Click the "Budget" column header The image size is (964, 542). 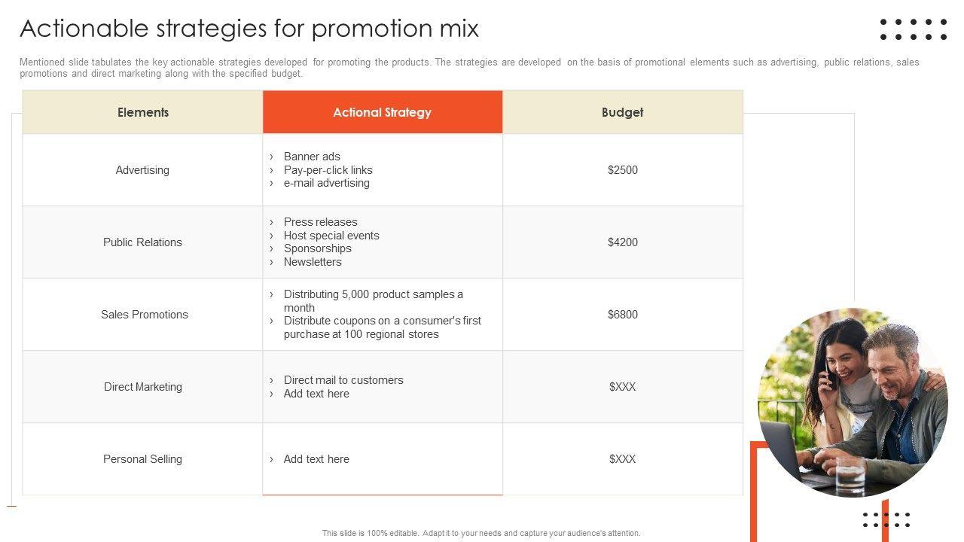click(x=623, y=112)
